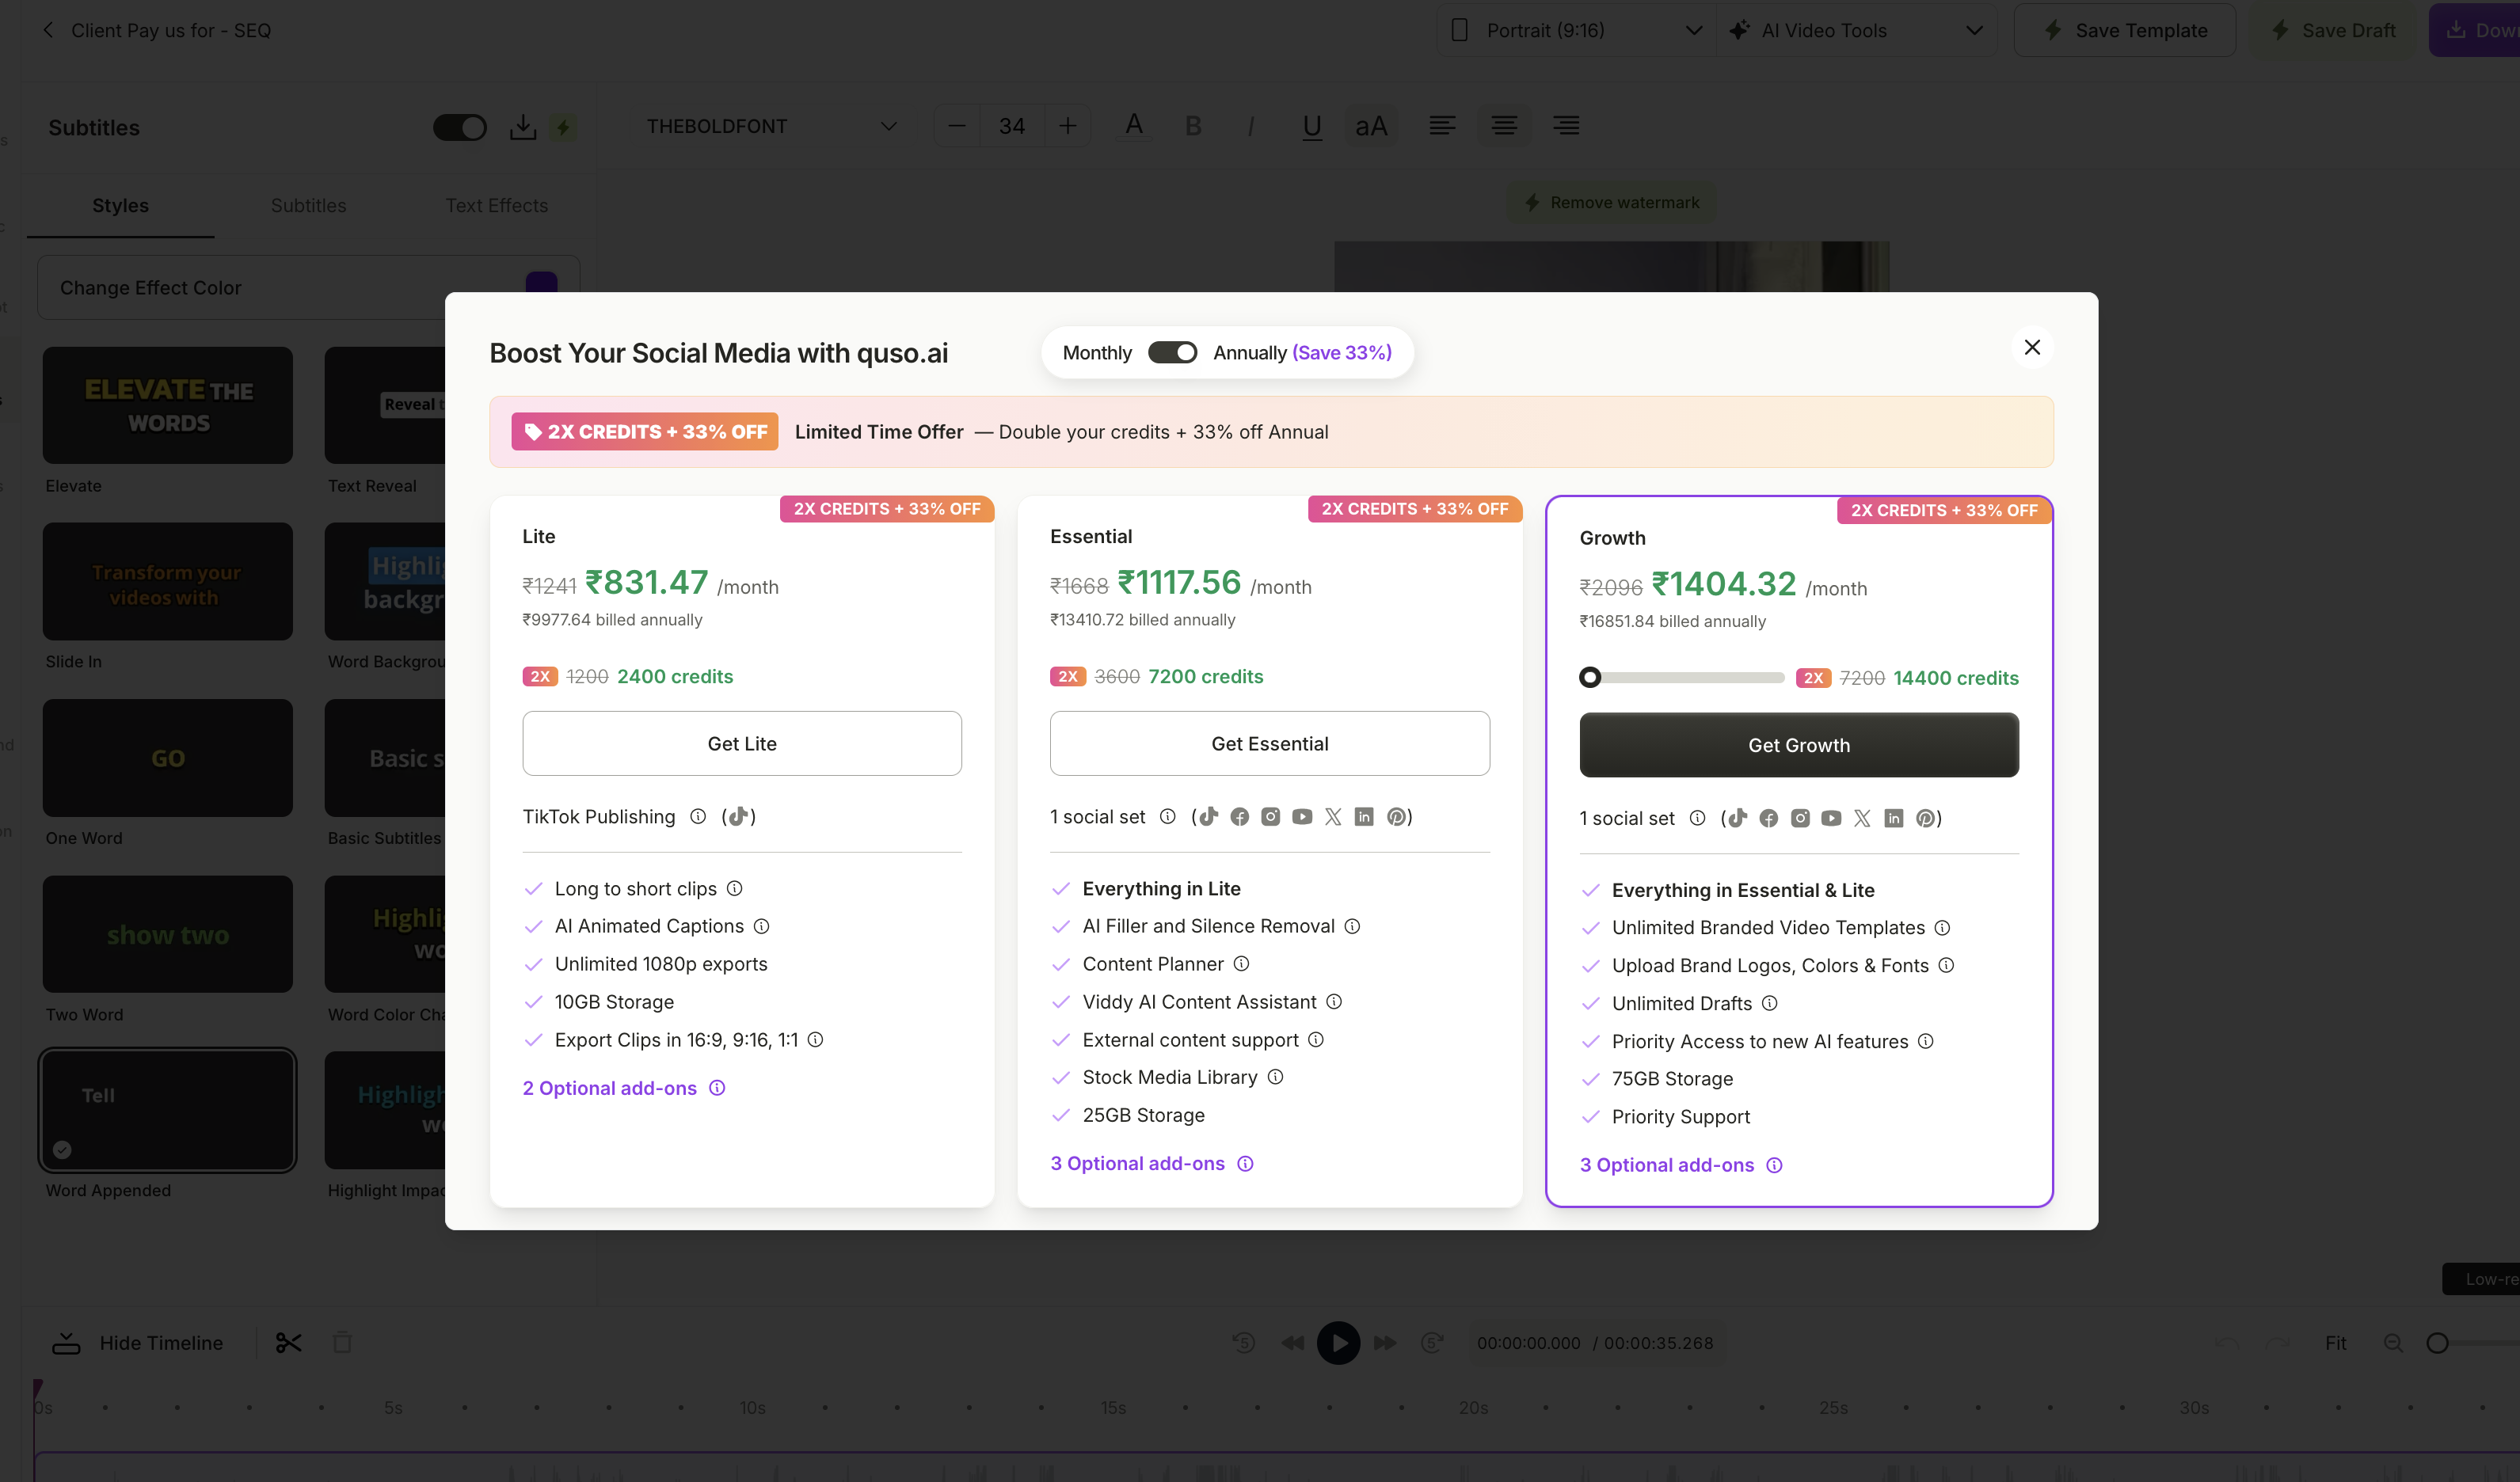Align text right
The width and height of the screenshot is (2520, 1482).
click(1566, 125)
